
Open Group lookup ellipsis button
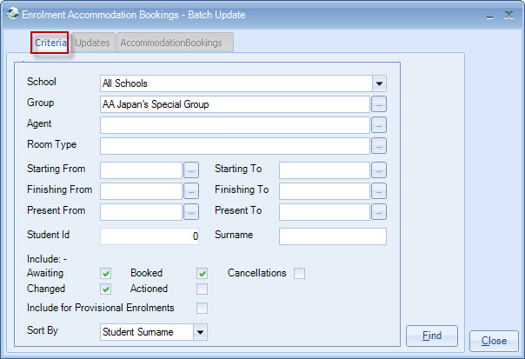point(379,104)
